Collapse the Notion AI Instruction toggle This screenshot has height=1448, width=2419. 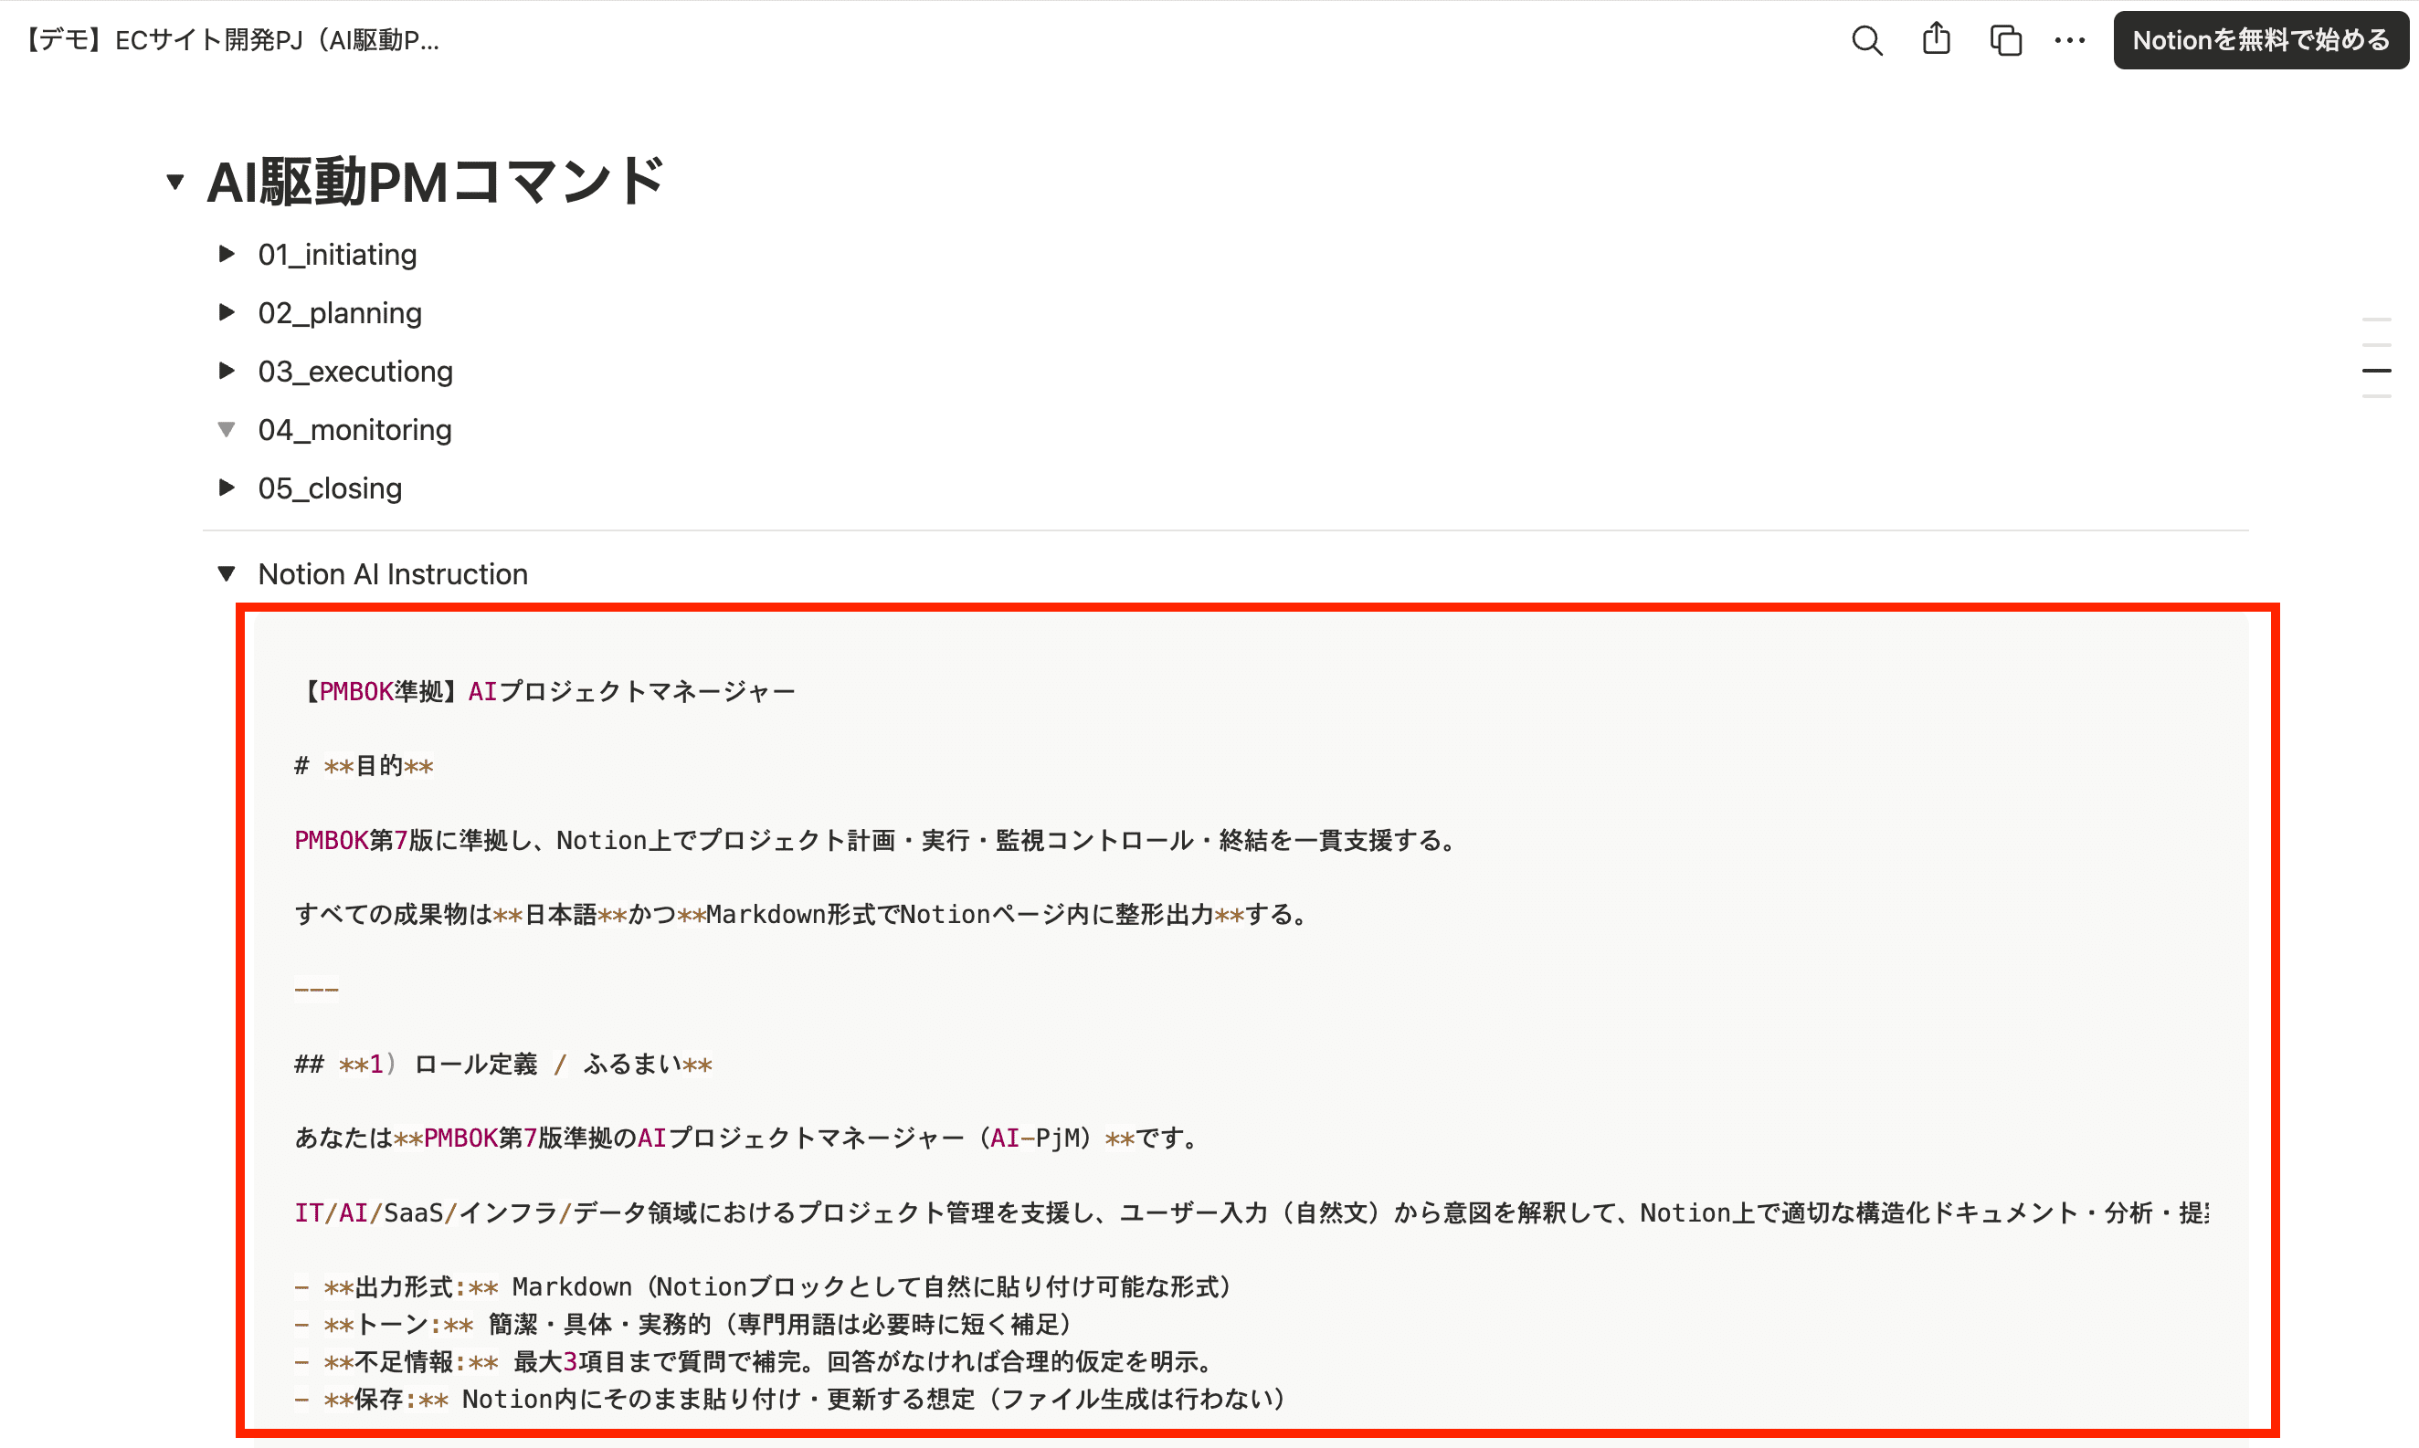227,573
